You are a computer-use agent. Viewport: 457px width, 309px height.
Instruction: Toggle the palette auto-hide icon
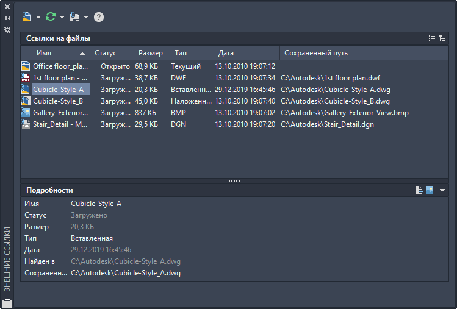click(x=7, y=18)
